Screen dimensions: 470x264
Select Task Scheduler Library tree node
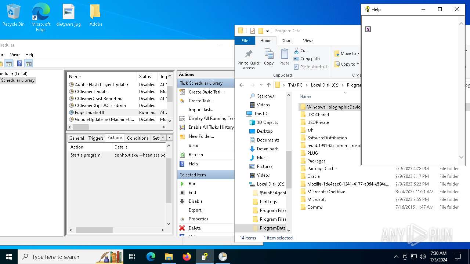(x=18, y=80)
